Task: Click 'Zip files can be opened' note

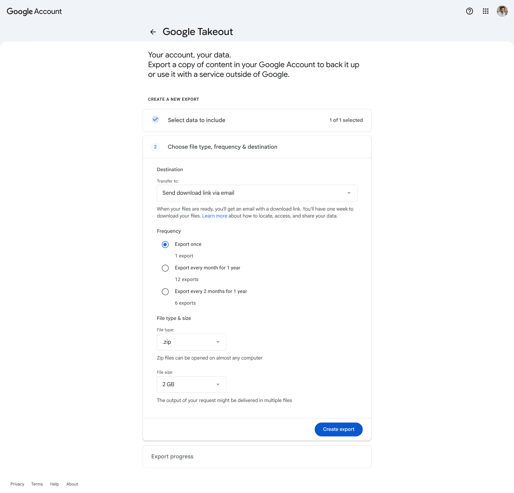Action: (x=210, y=358)
